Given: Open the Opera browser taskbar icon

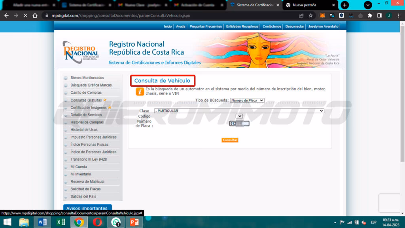Looking at the screenshot, I should [97, 222].
